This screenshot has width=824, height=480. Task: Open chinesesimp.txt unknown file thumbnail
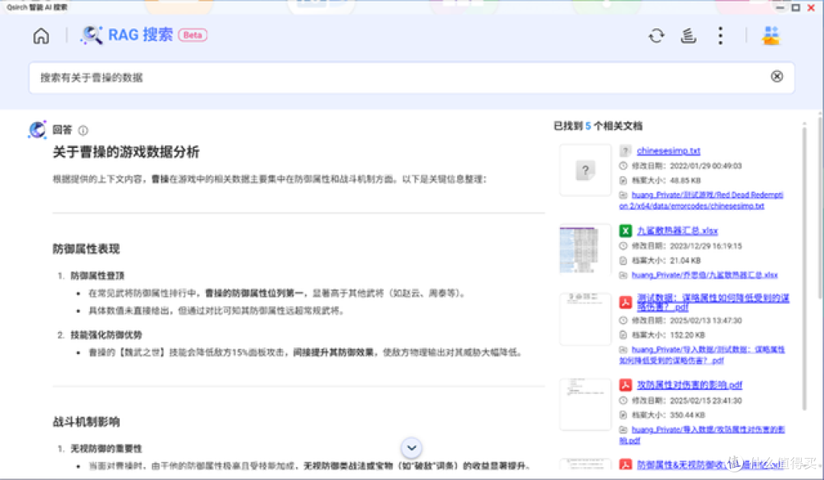[x=585, y=170]
